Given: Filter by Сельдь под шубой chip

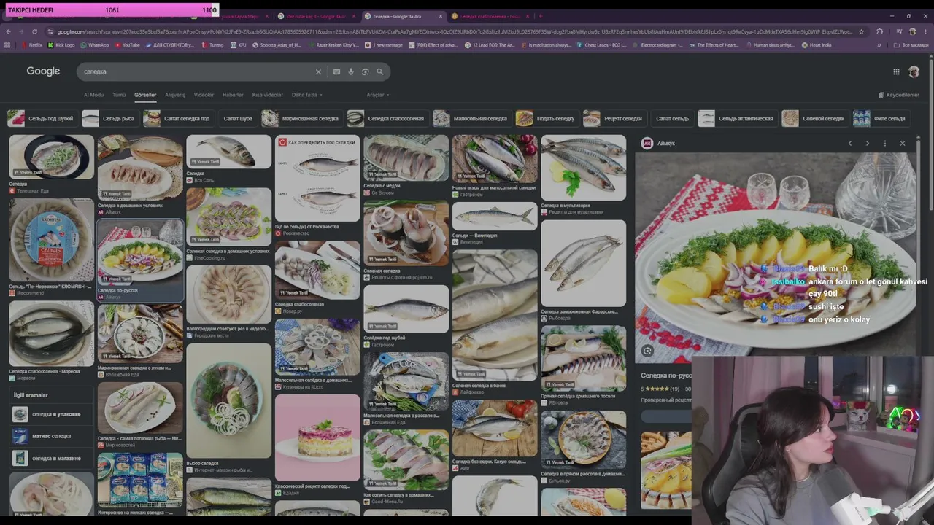Looking at the screenshot, I should (41, 118).
